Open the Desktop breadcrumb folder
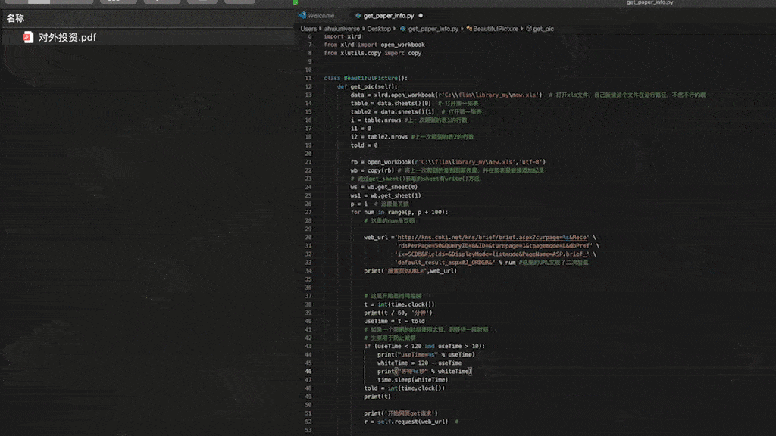The image size is (776, 436). [379, 29]
